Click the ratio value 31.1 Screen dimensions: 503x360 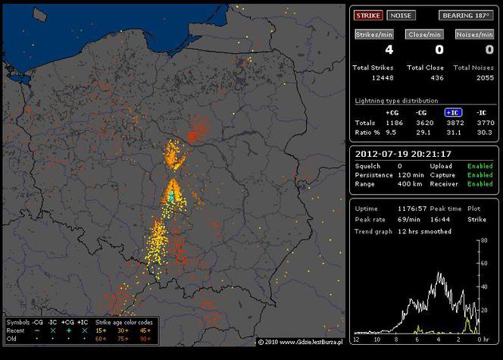(454, 133)
